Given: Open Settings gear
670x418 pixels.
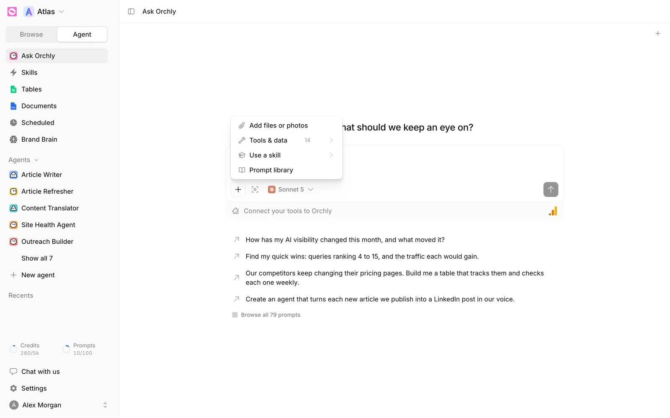Looking at the screenshot, I should pyautogui.click(x=57, y=388).
